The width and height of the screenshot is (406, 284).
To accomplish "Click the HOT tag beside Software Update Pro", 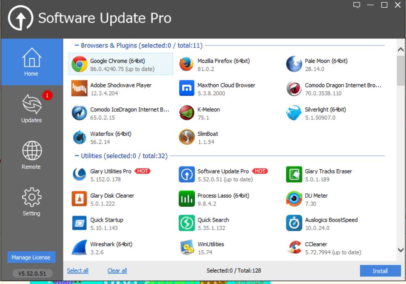I will point(260,171).
